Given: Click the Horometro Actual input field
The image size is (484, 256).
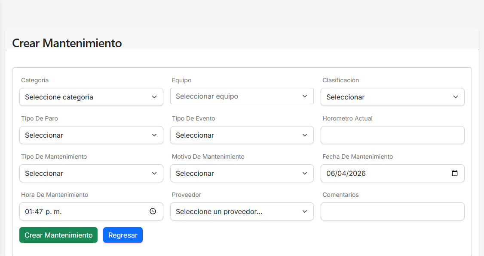Looking at the screenshot, I should pos(392,135).
